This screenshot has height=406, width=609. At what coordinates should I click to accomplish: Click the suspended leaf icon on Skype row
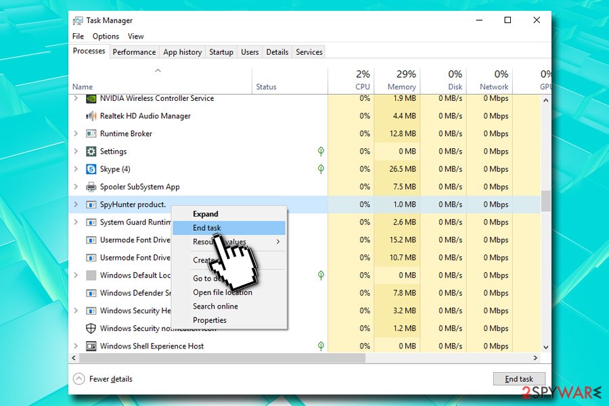[321, 169]
